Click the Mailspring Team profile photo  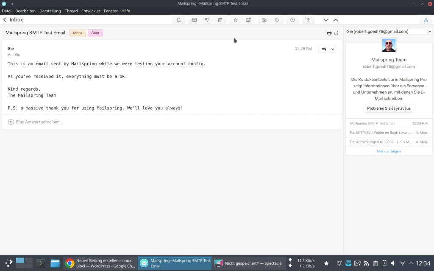[389, 45]
